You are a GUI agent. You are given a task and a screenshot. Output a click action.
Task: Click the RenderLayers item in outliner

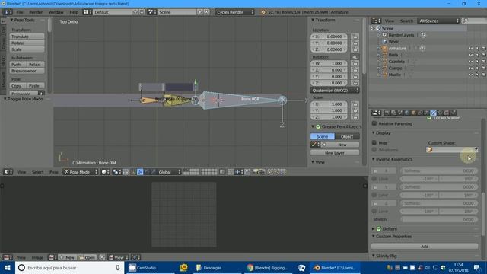(x=401, y=35)
